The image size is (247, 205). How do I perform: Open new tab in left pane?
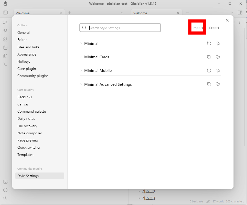(70, 13)
